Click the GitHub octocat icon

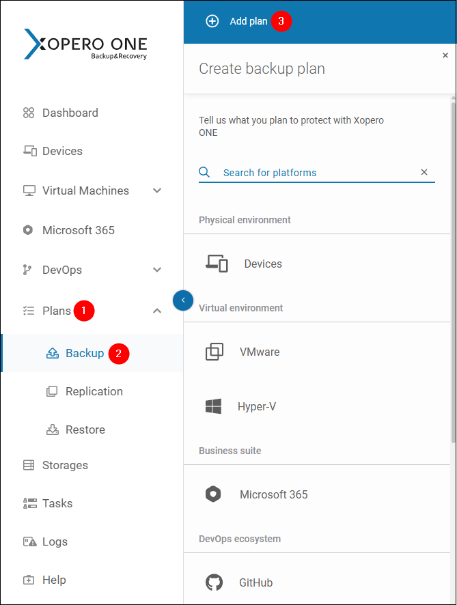tap(214, 582)
